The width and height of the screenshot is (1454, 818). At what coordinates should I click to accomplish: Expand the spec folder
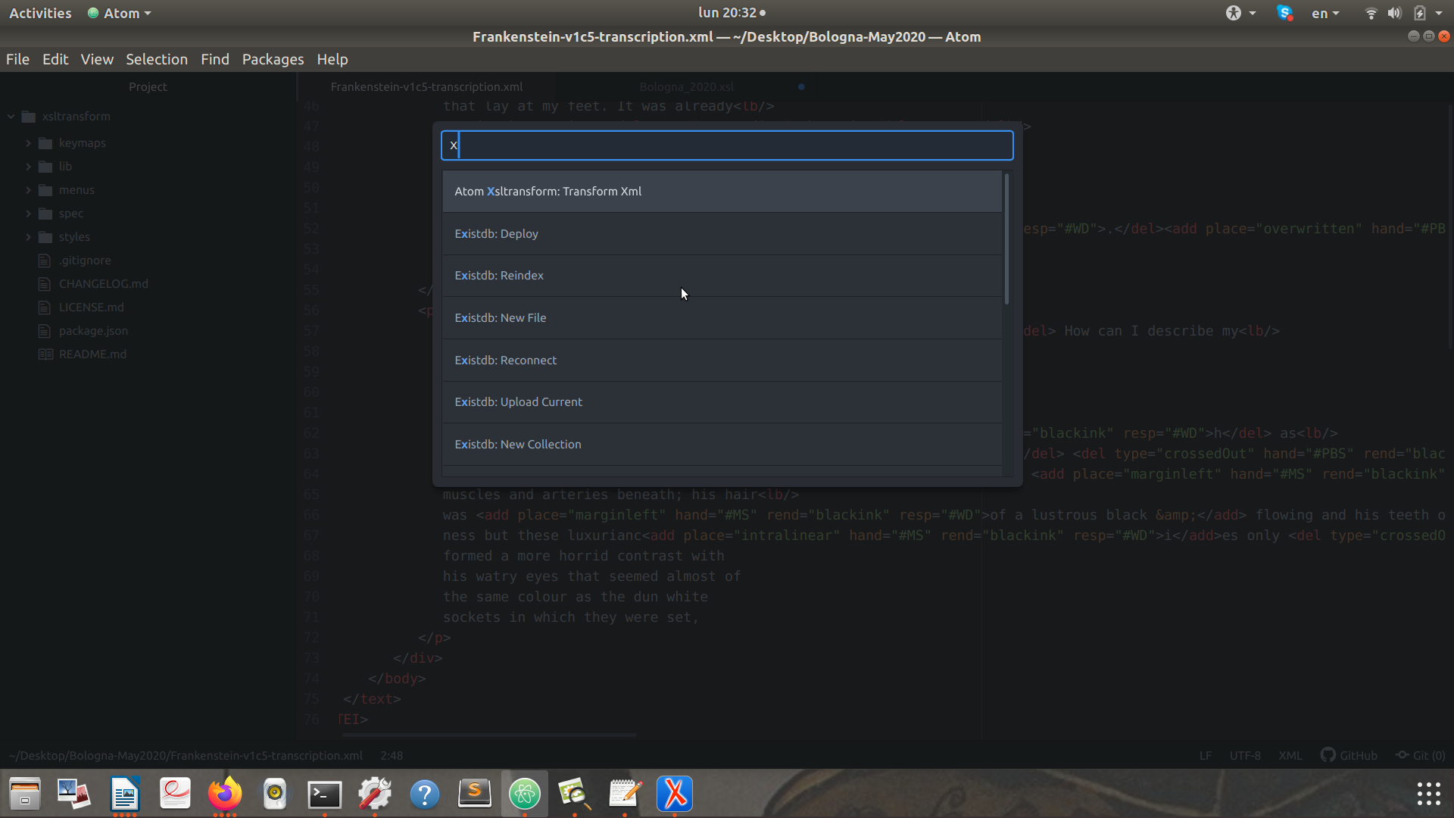(x=28, y=214)
